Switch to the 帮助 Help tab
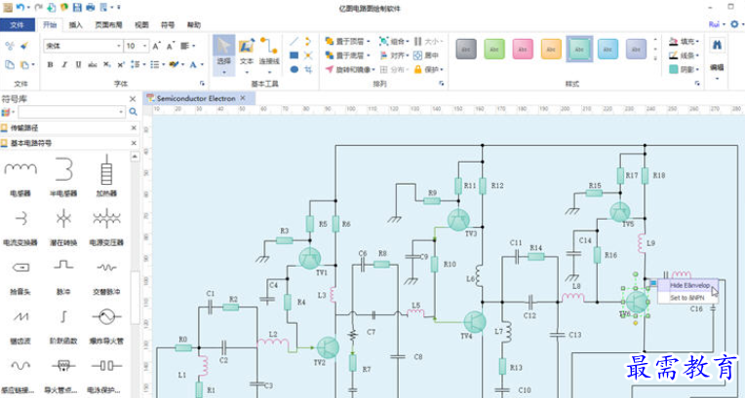The width and height of the screenshot is (745, 398). point(194,25)
